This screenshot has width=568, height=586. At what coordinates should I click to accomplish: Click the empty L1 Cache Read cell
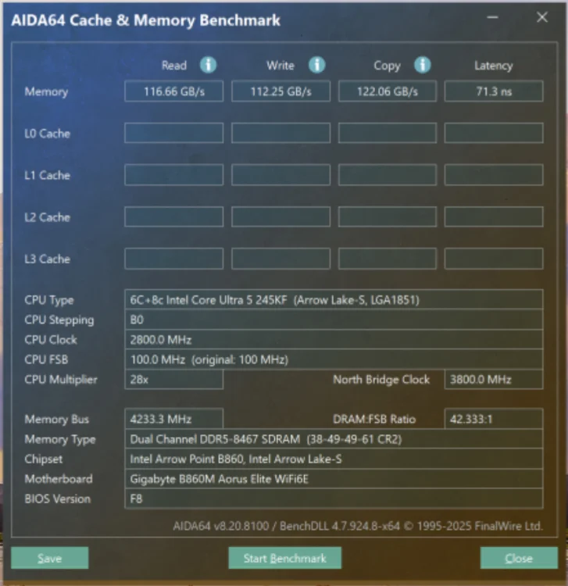point(173,175)
